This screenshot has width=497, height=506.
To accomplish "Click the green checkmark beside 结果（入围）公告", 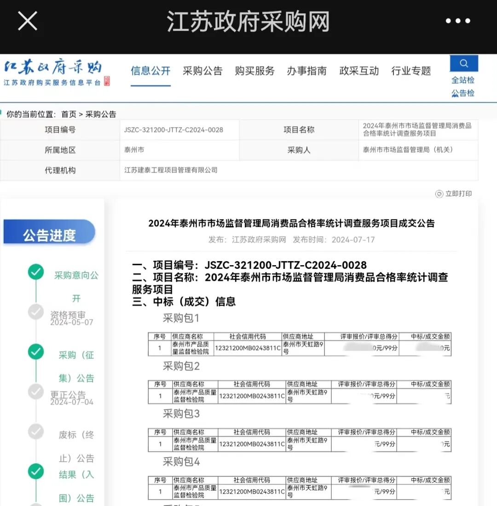I will (x=36, y=472).
